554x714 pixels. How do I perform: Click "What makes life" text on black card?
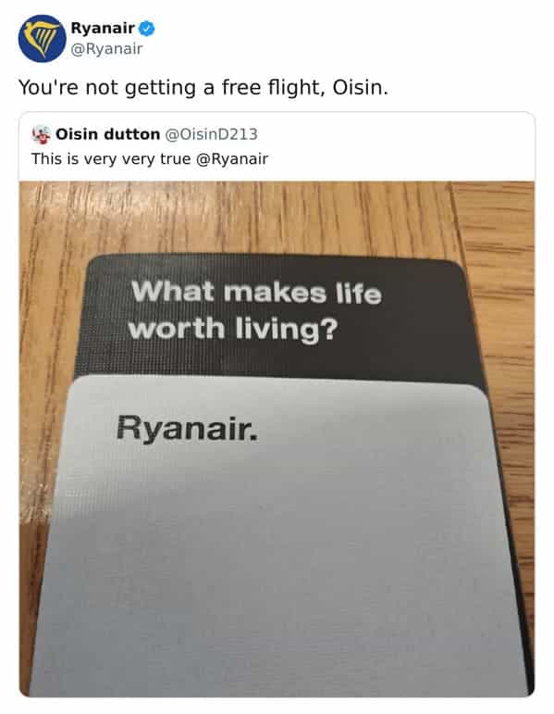click(x=256, y=293)
